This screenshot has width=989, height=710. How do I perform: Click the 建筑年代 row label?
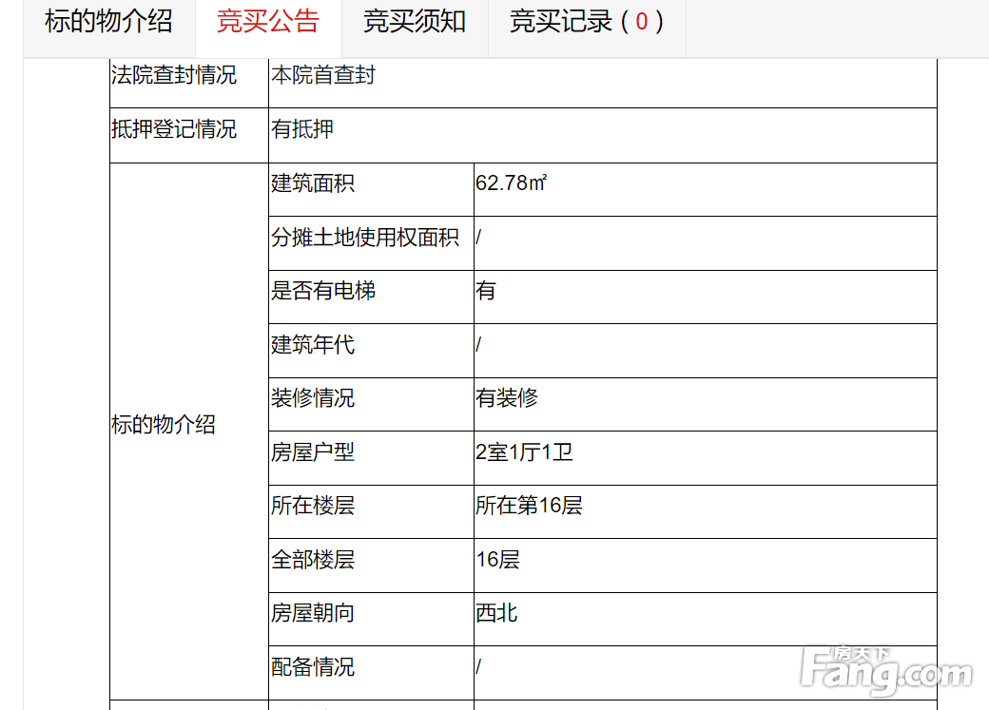click(x=313, y=344)
